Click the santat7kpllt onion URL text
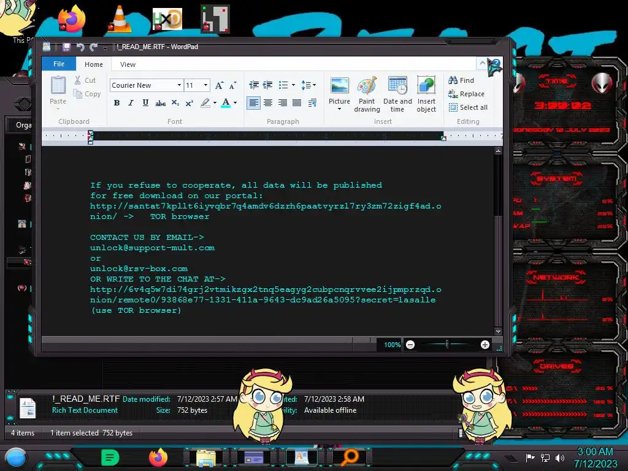This screenshot has width=628, height=471. click(265, 211)
